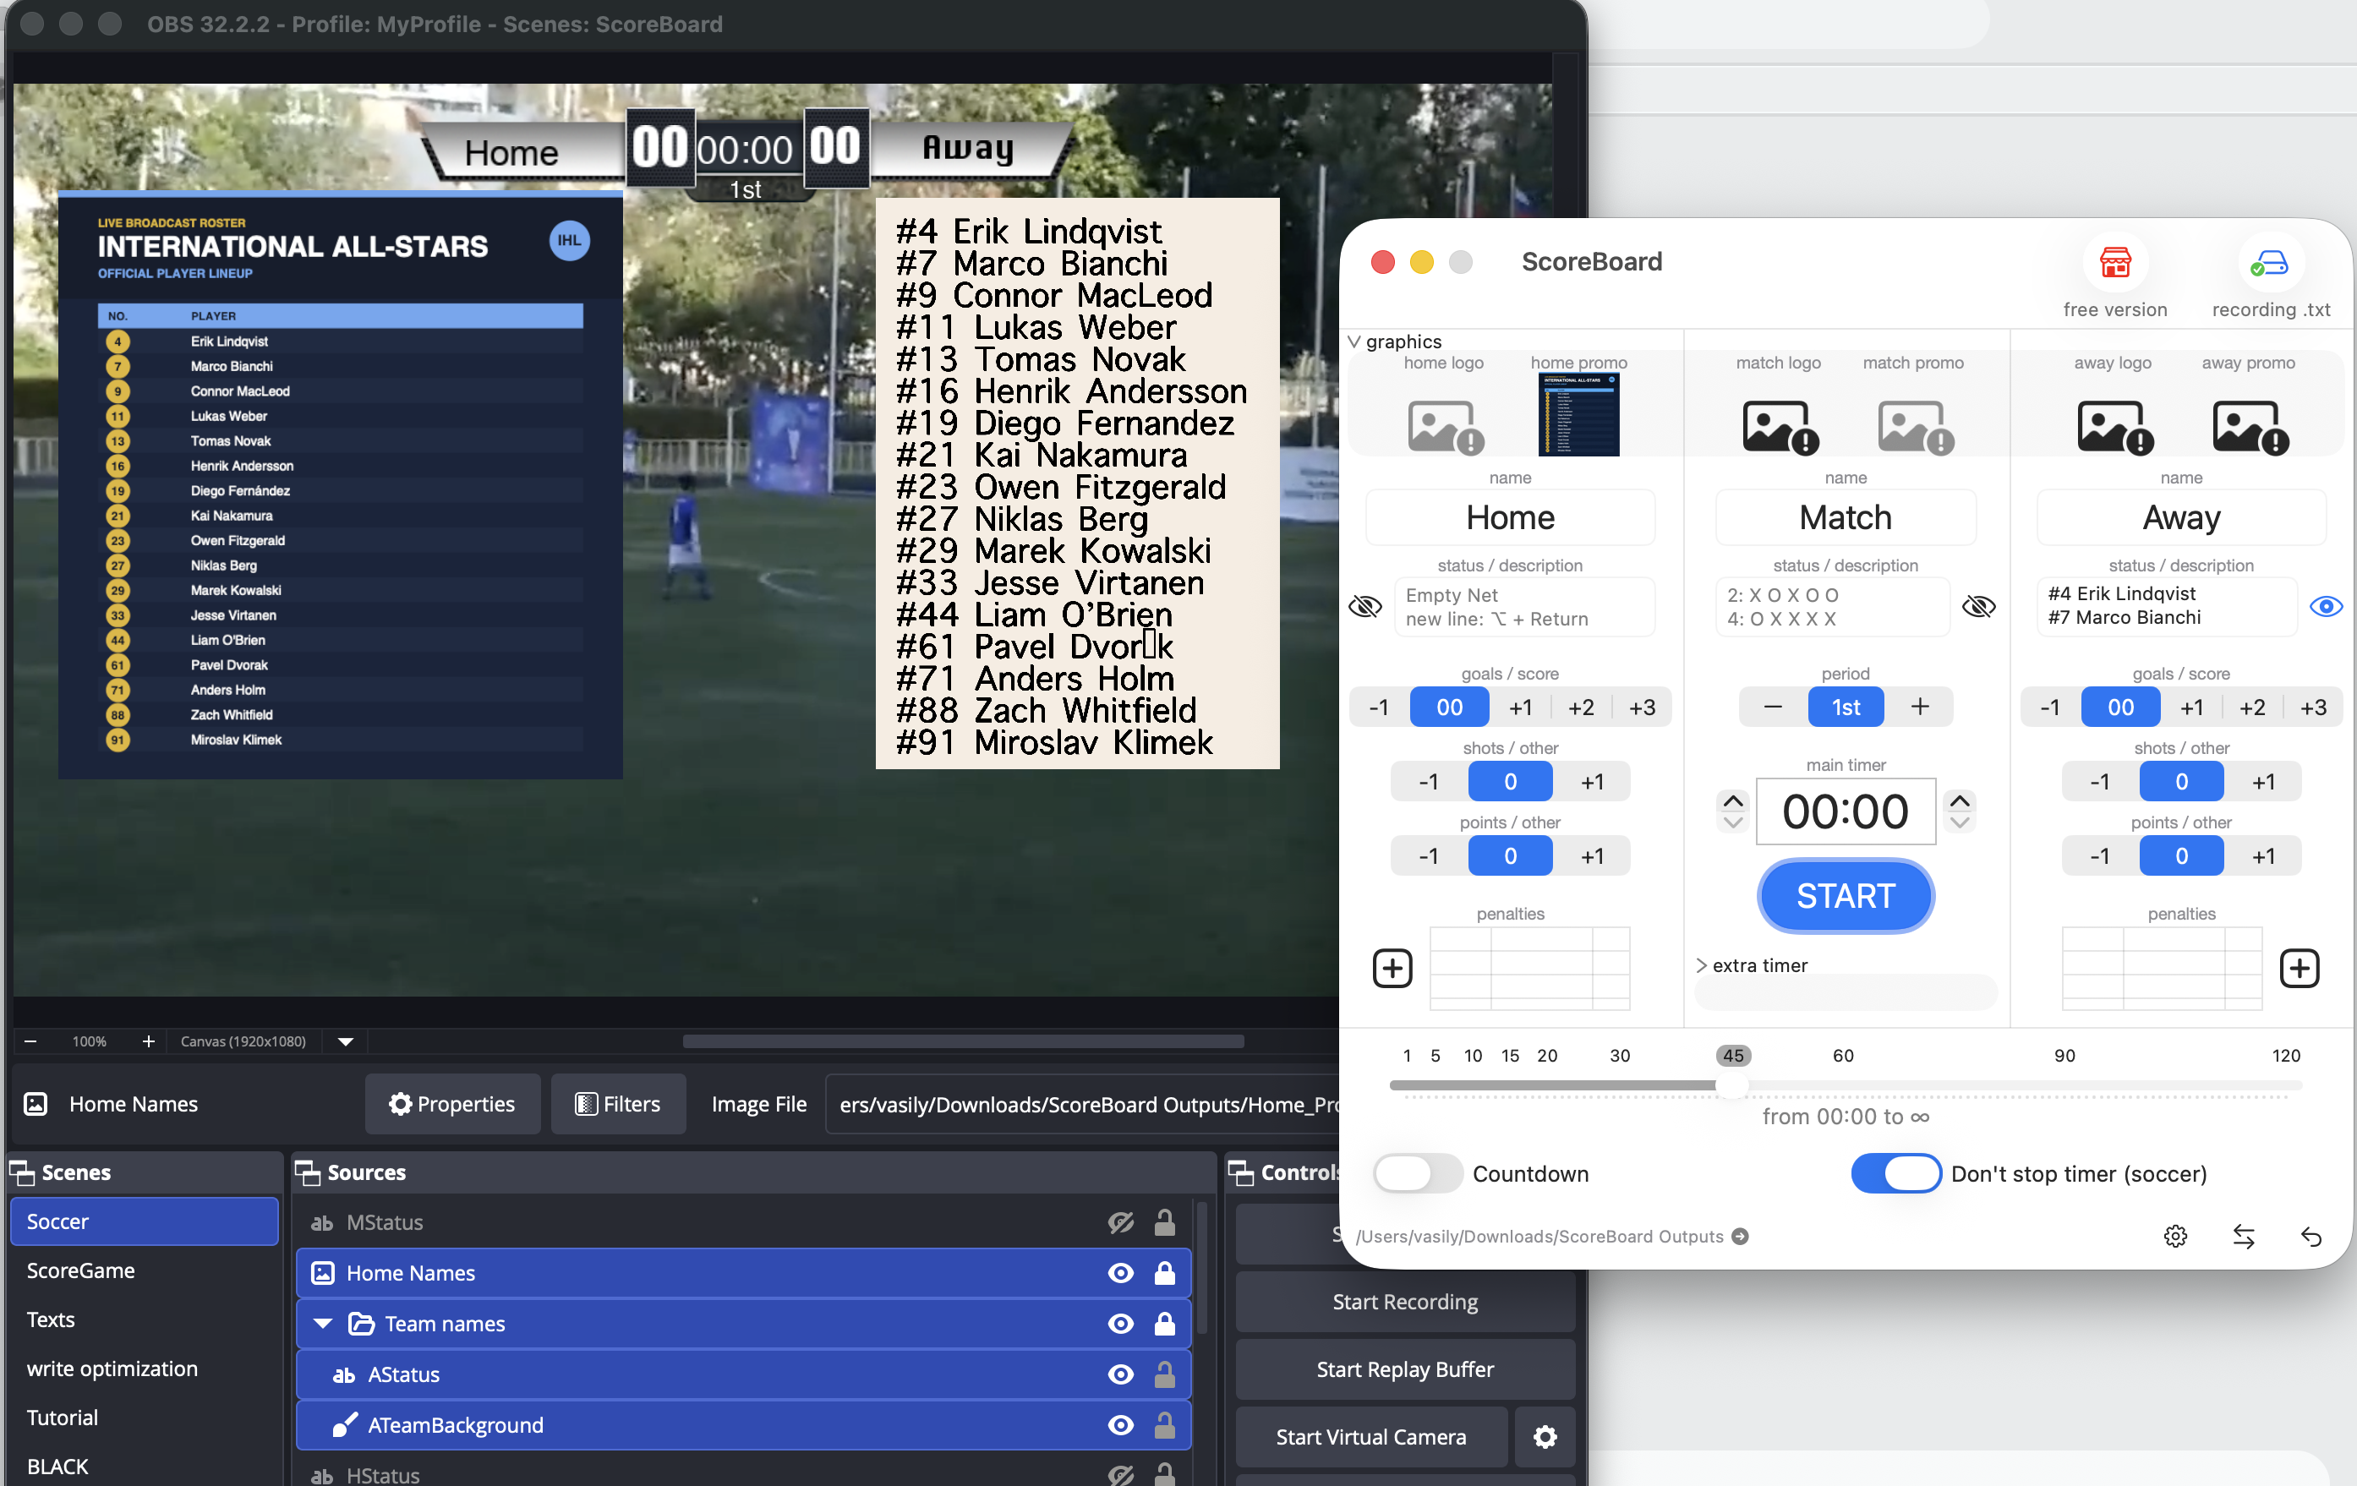Choose the home logo image placeholder

click(1446, 427)
